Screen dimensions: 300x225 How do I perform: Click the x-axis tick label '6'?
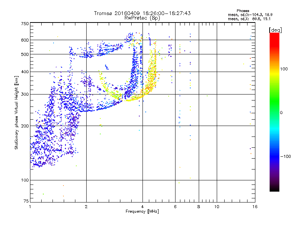coord(175,207)
